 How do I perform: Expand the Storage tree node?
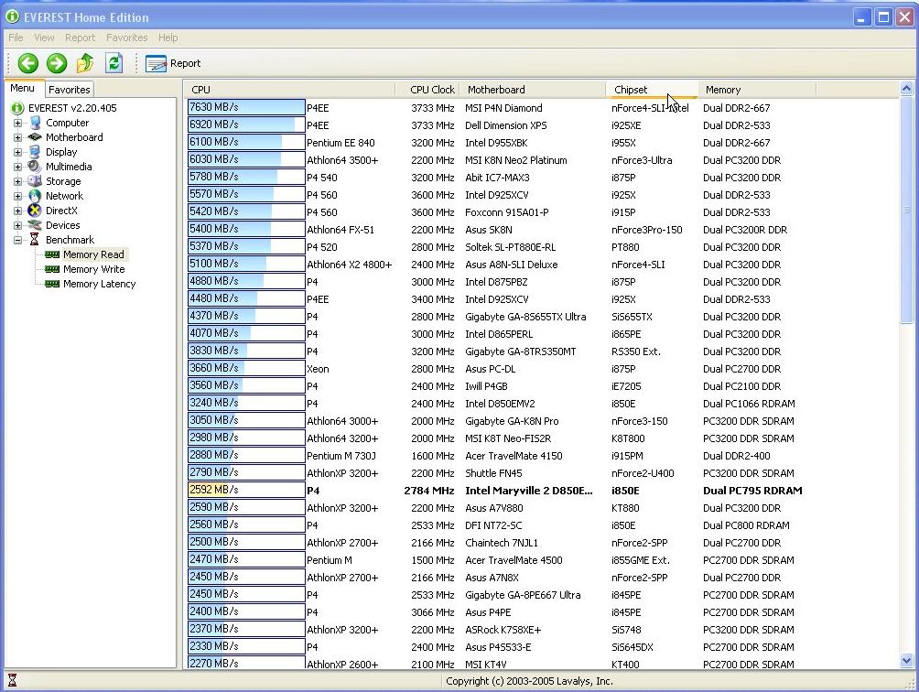(17, 181)
